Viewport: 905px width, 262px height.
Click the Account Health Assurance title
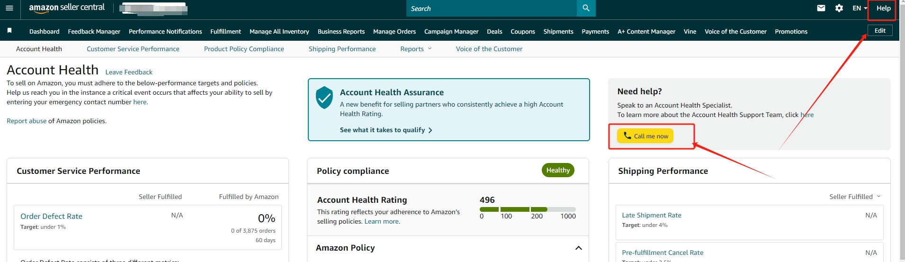pyautogui.click(x=392, y=92)
